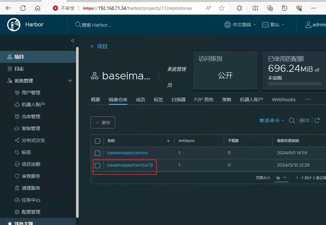
Task: Open the browser three-dots settings menu
Action: click(x=314, y=8)
